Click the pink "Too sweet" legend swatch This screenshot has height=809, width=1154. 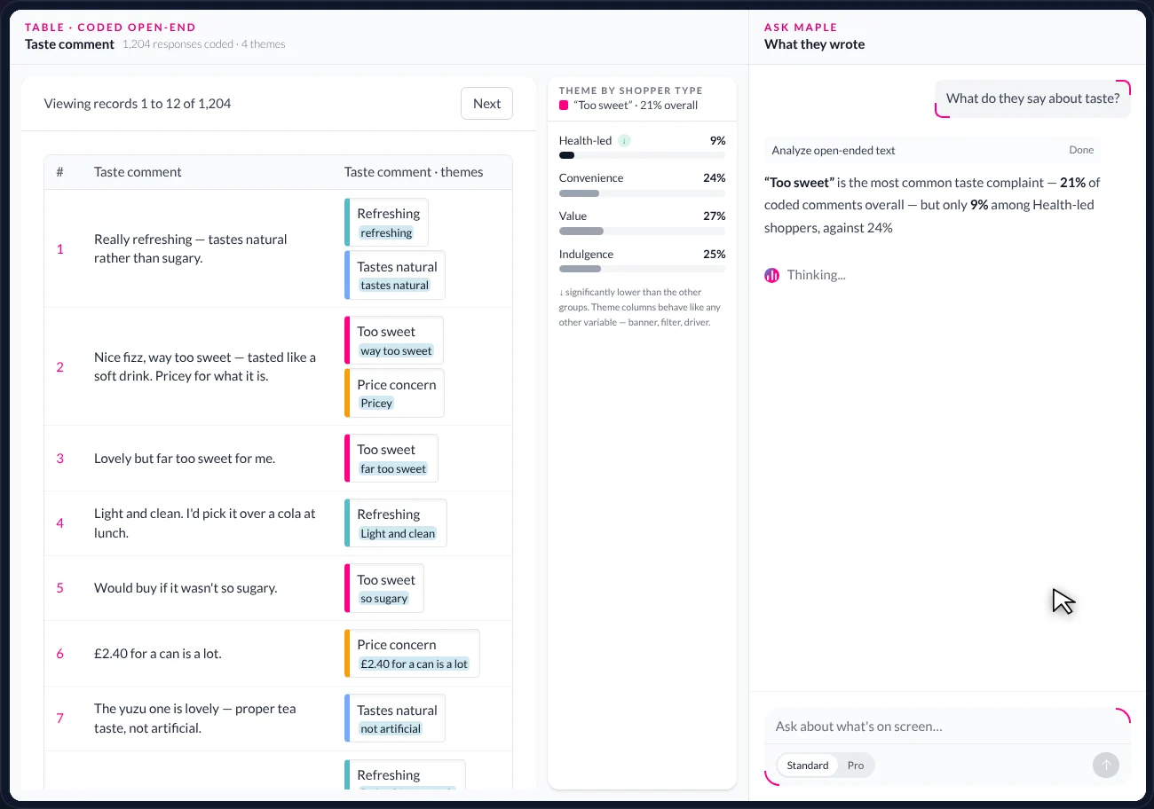coord(564,105)
